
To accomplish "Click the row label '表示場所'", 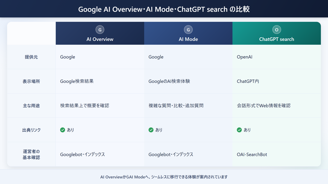I will pyautogui.click(x=31, y=81).
